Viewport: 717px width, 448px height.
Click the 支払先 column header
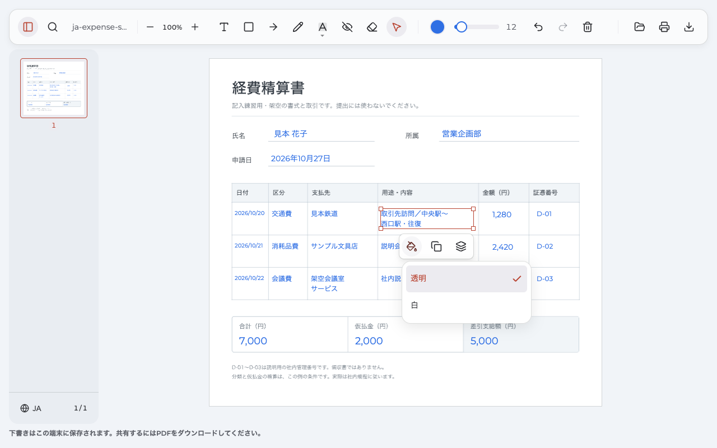coord(321,193)
